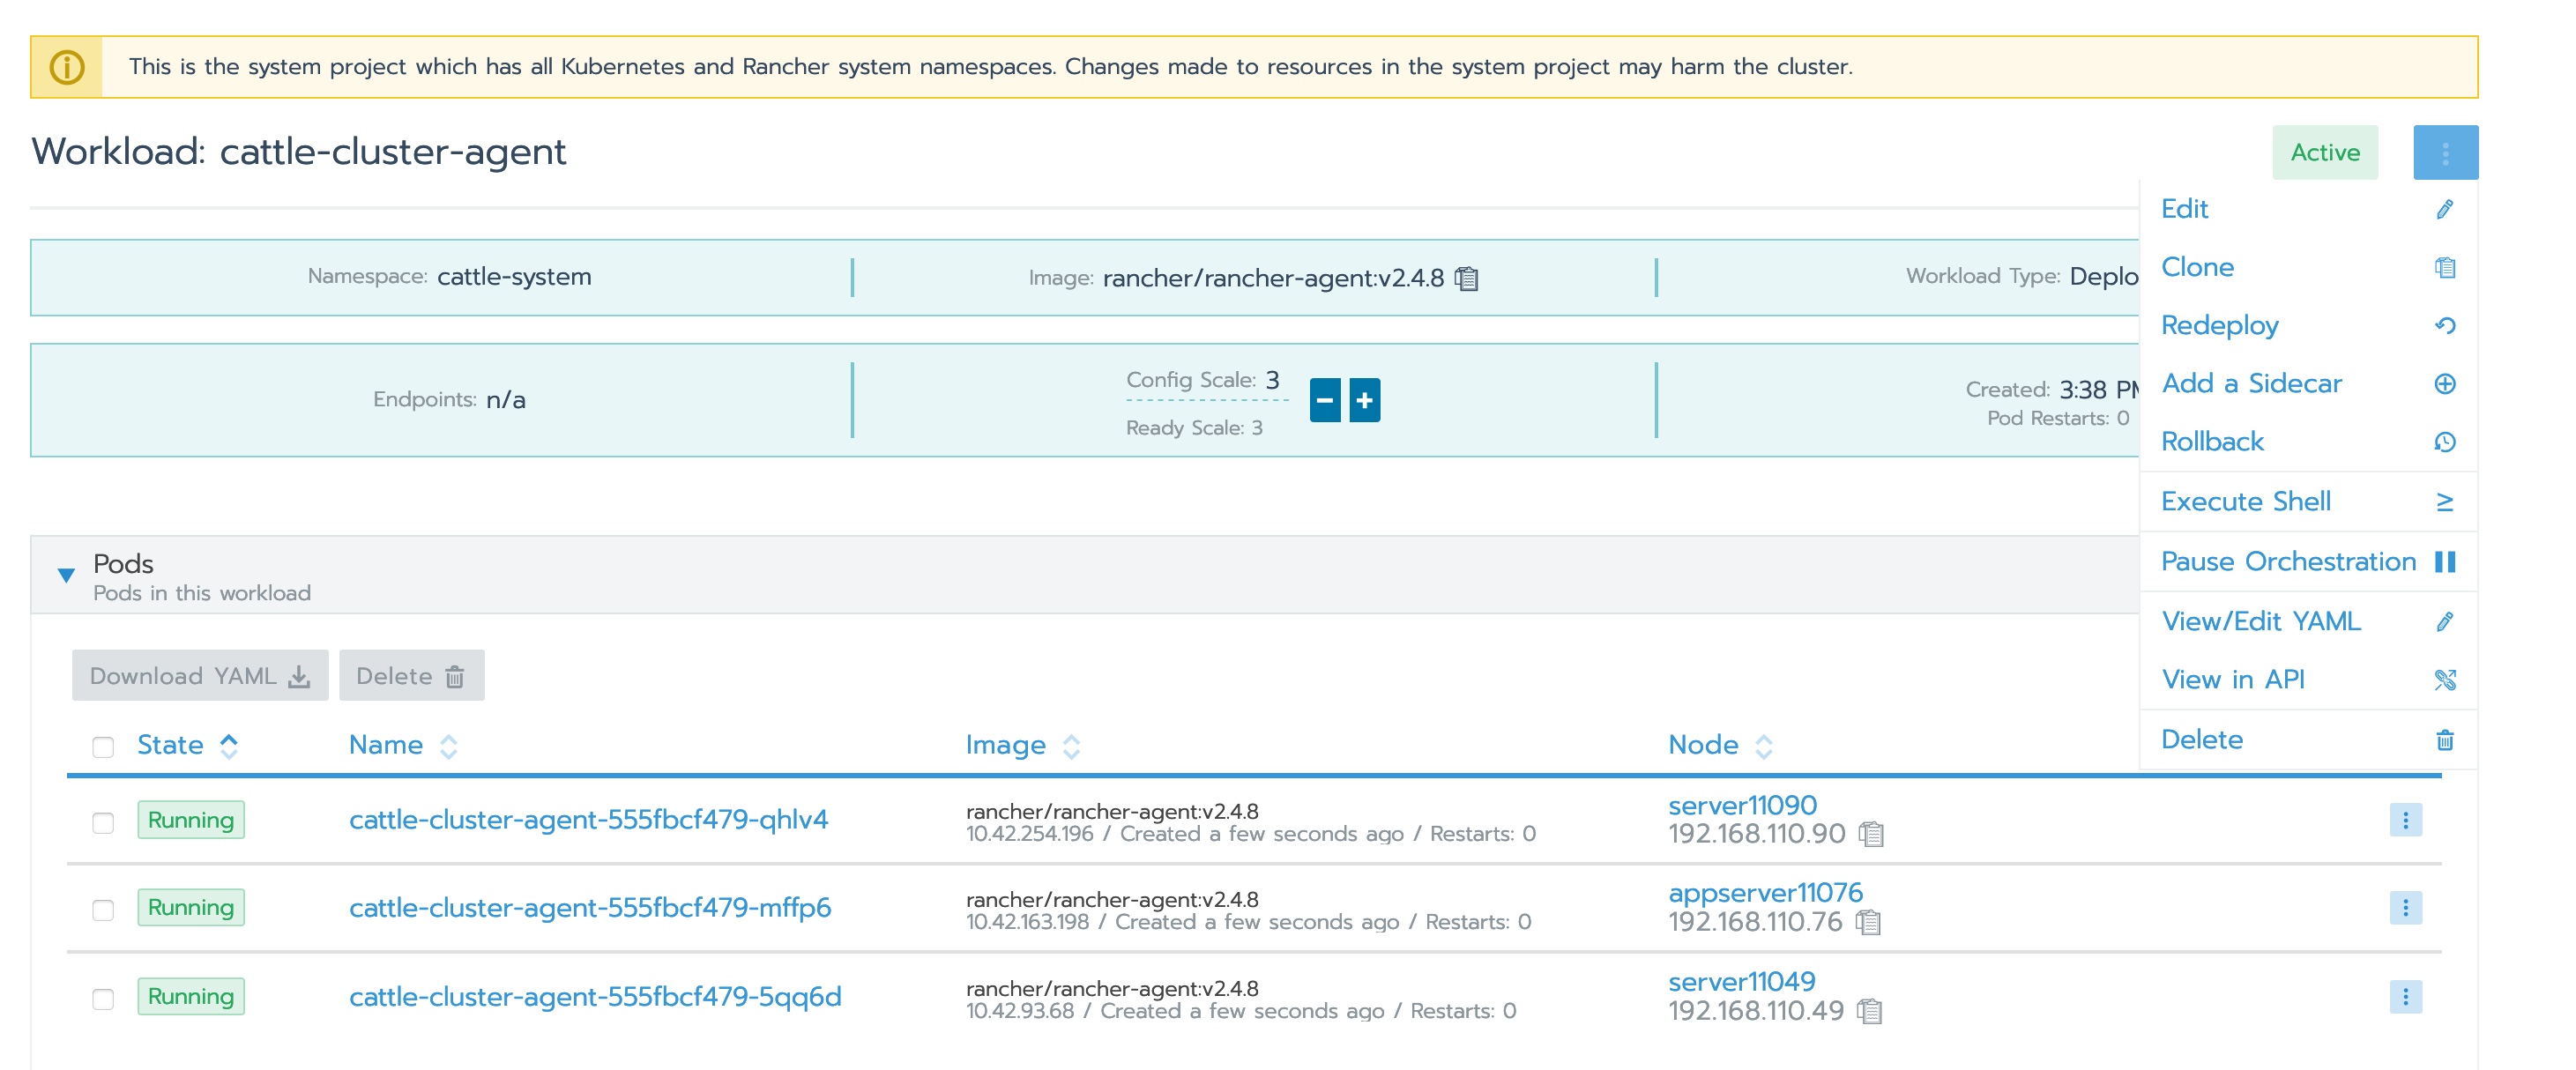Click the plus scale-up button

coord(1364,400)
